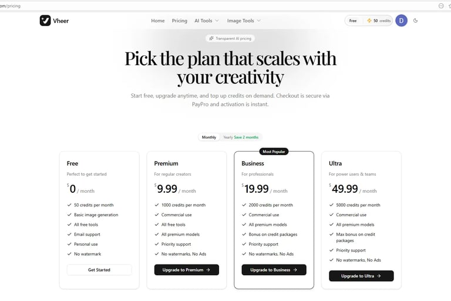Expand the AI Tools dropdown
Screen dimensions: 451x301
pos(207,21)
